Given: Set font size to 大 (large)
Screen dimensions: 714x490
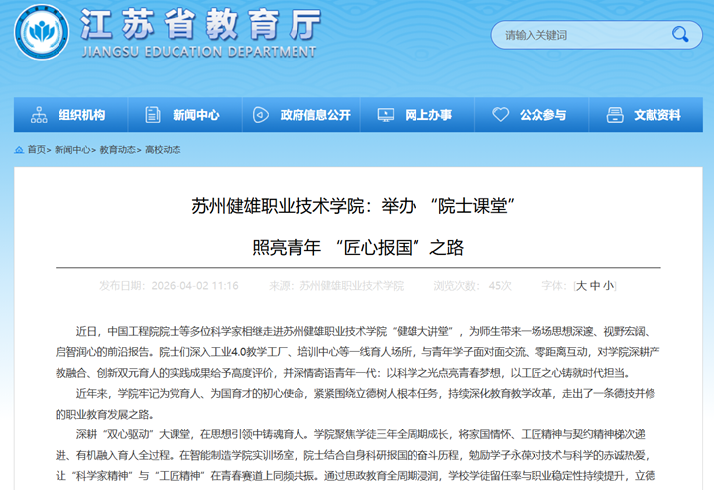Looking at the screenshot, I should 582,286.
